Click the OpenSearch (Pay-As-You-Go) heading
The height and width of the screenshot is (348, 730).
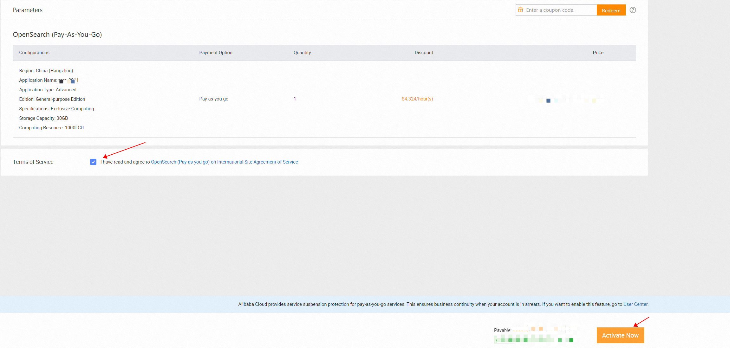57,35
